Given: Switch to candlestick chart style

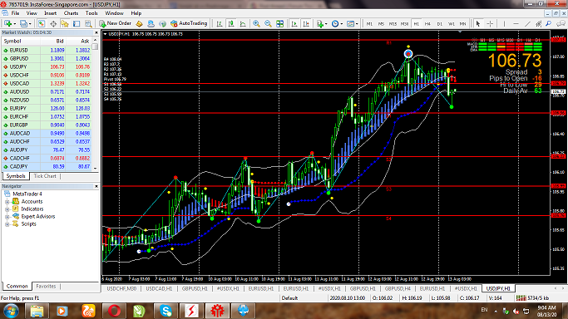Looking at the screenshot, I should tap(230, 23).
